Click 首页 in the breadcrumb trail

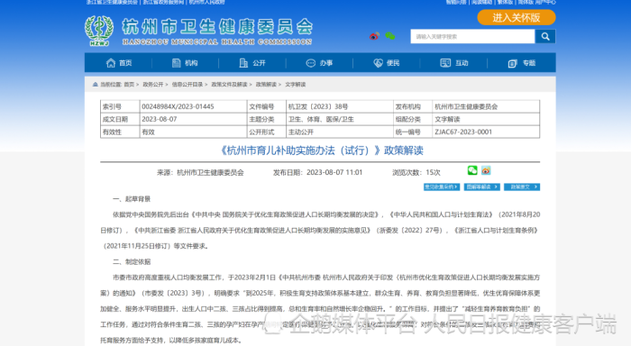coord(129,85)
